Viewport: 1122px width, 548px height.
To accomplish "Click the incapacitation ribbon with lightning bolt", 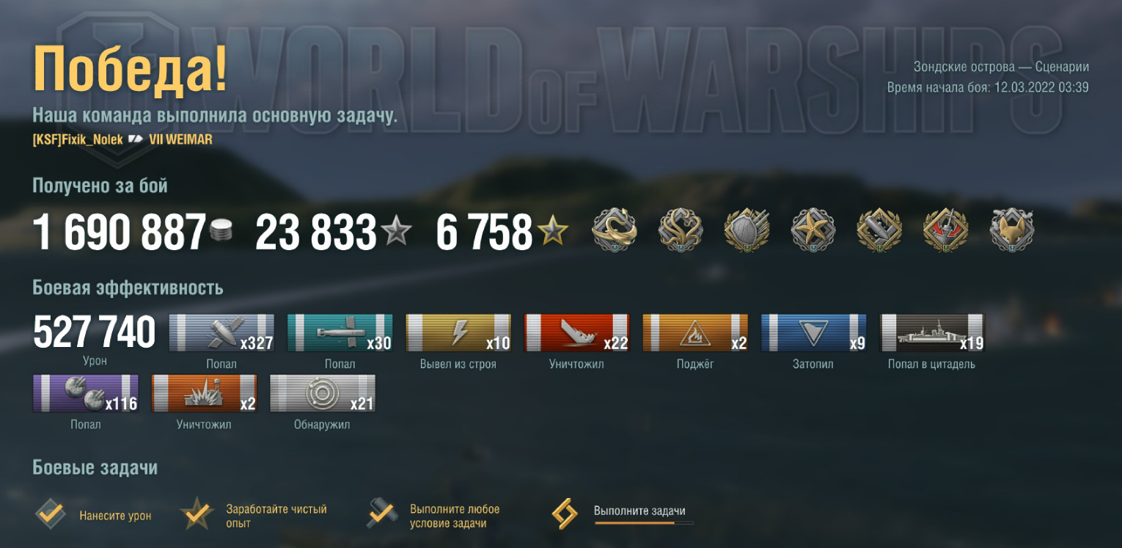I will (x=458, y=333).
